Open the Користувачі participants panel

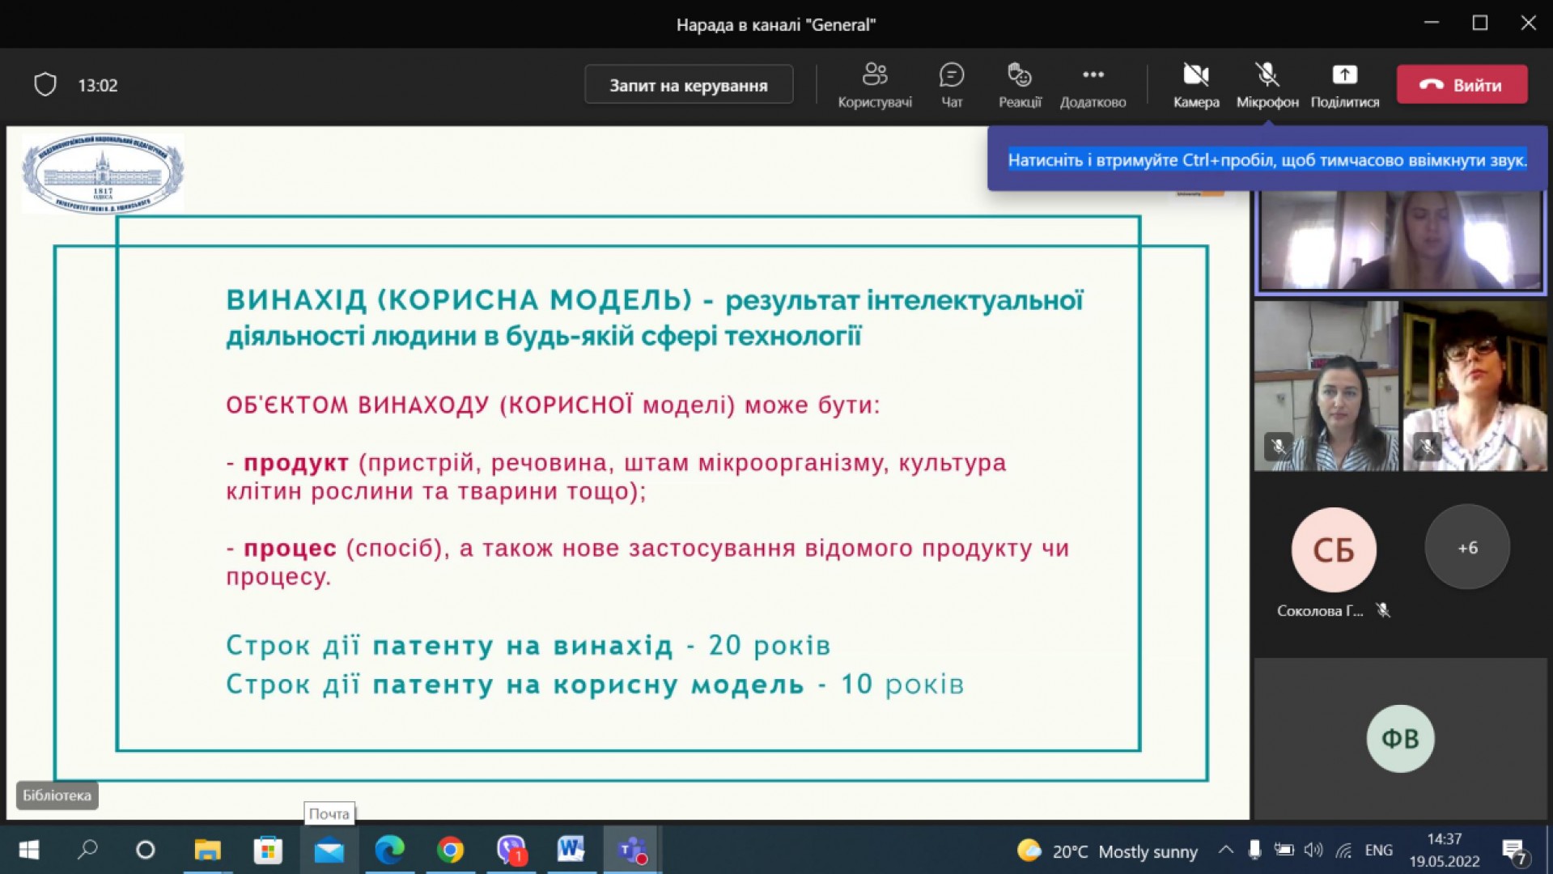[874, 84]
